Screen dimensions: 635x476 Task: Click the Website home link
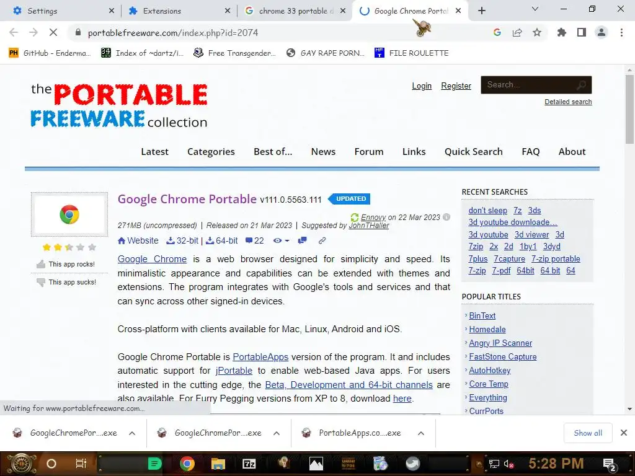138,241
